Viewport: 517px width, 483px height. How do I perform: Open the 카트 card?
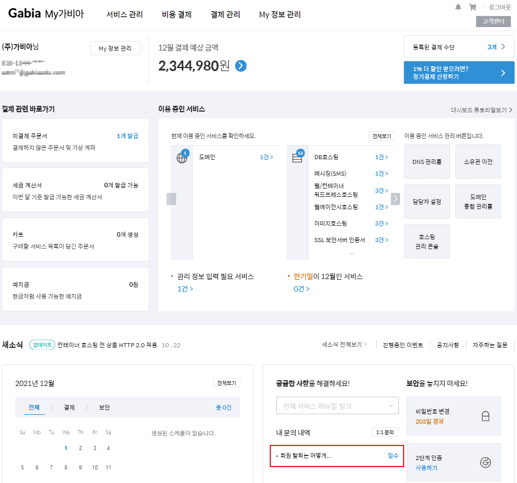[76, 239]
